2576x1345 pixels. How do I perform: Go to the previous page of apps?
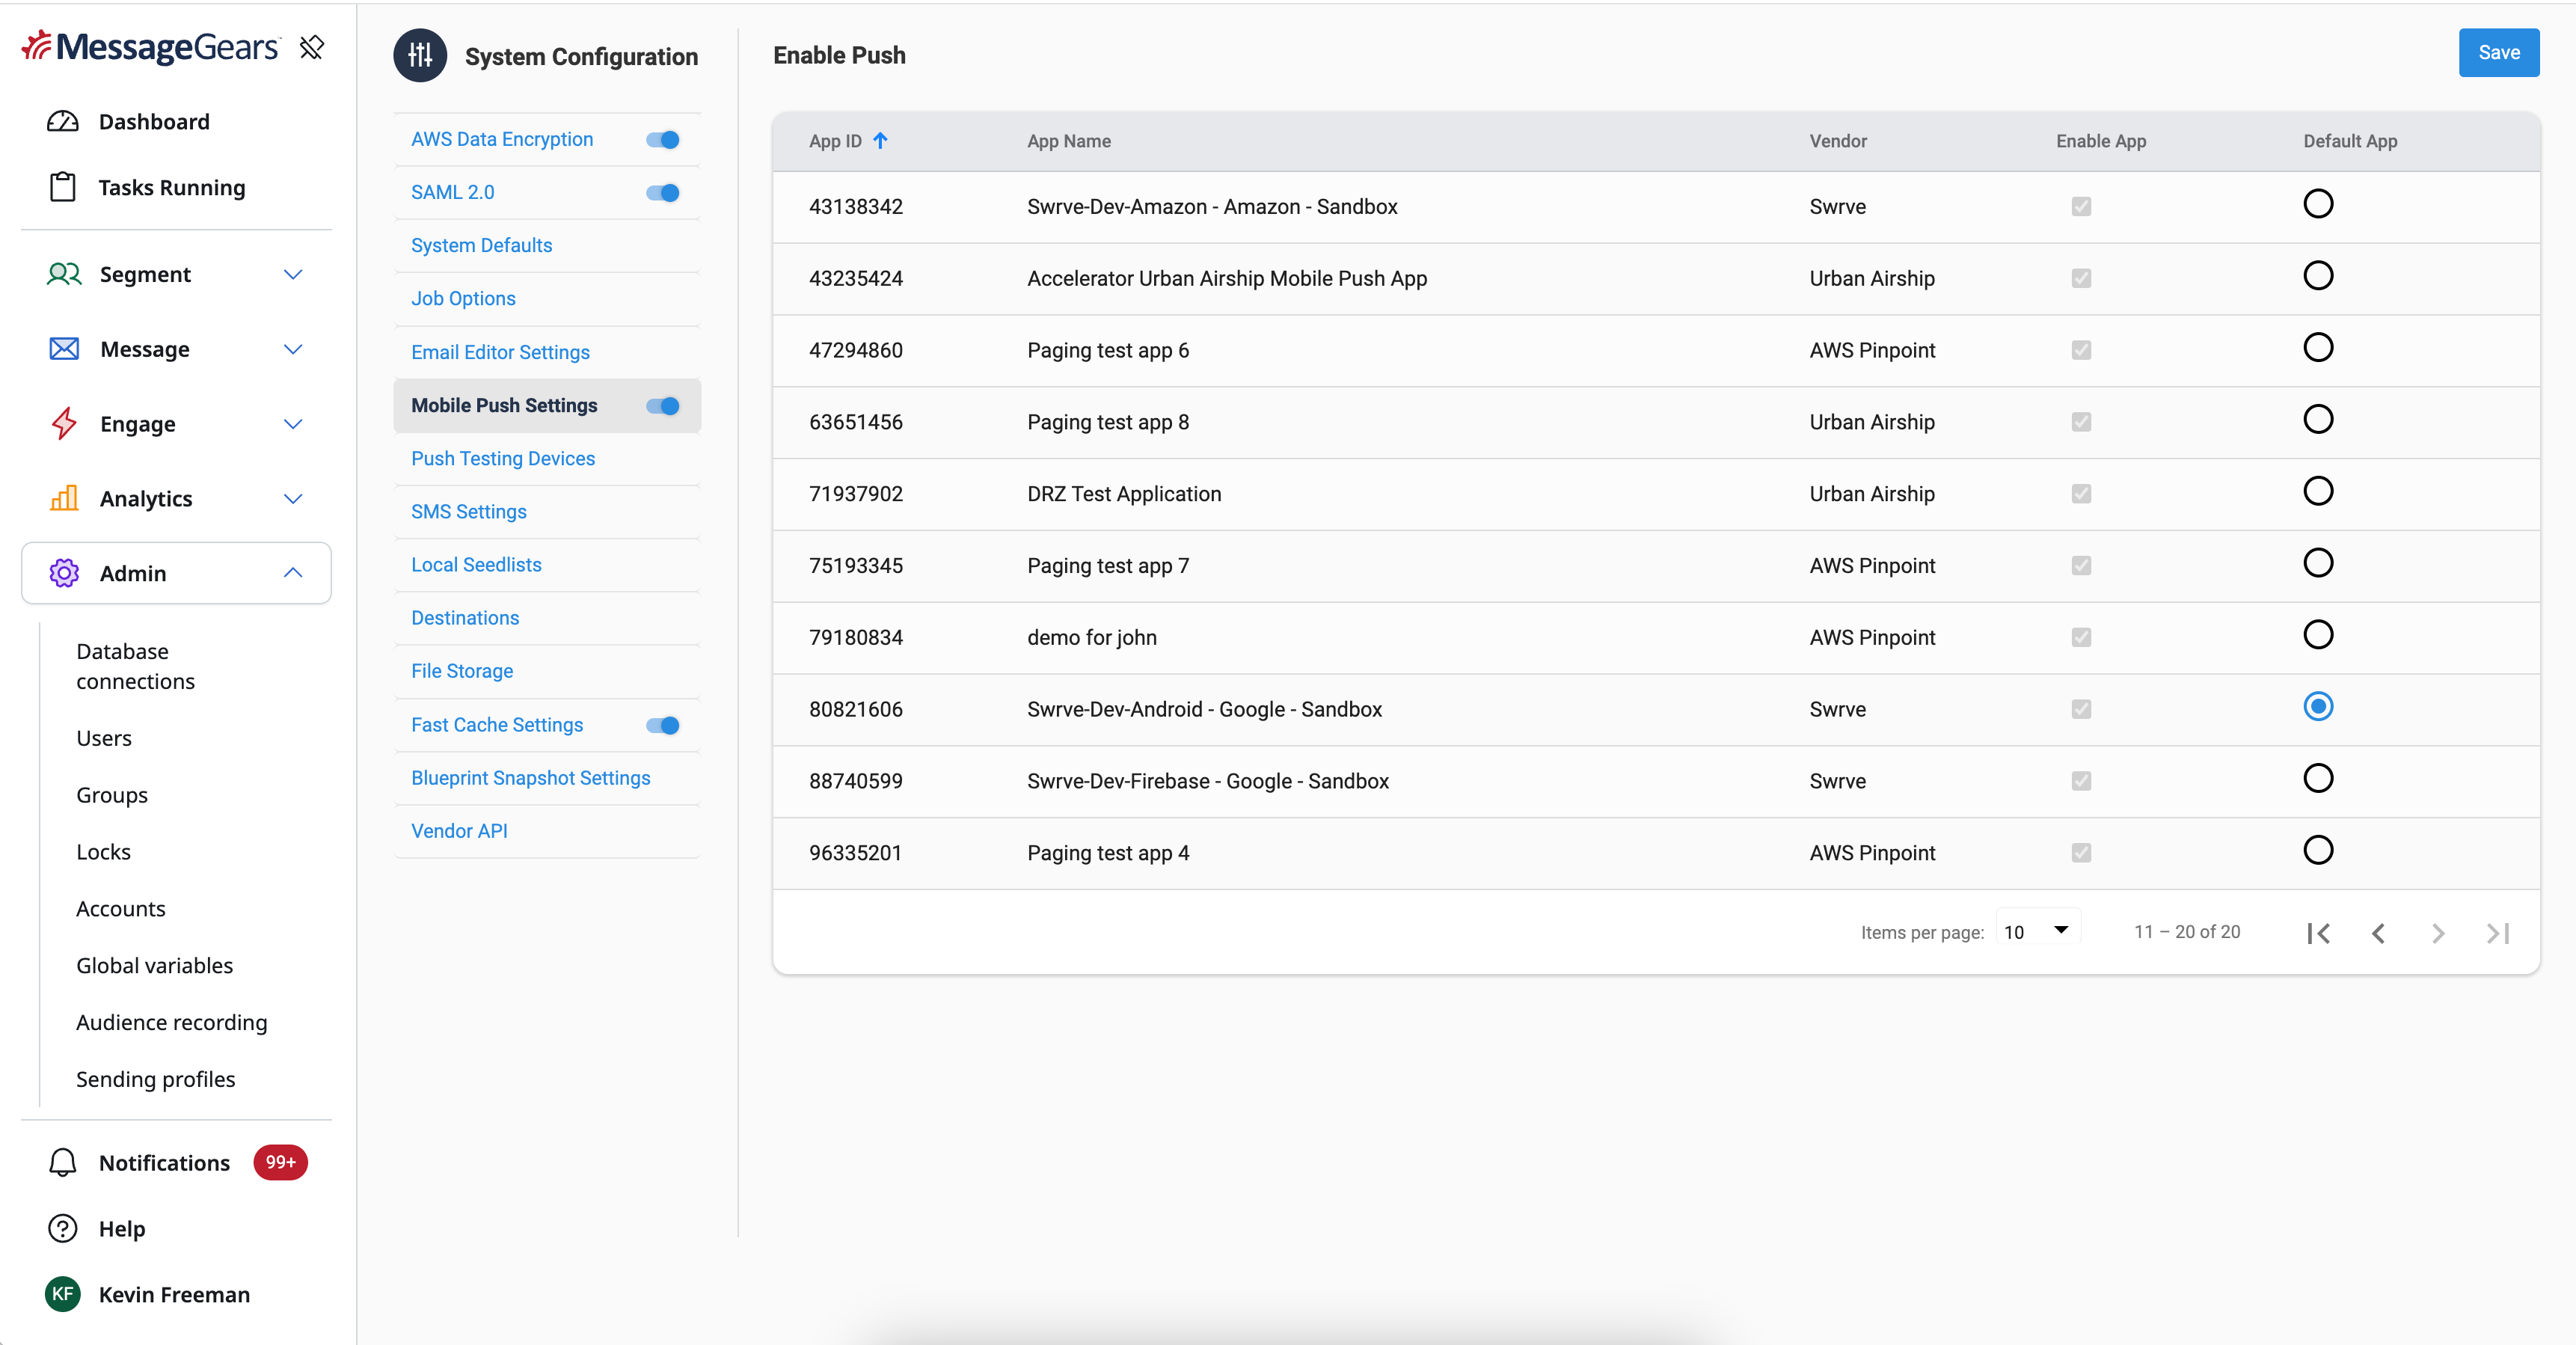[2379, 933]
